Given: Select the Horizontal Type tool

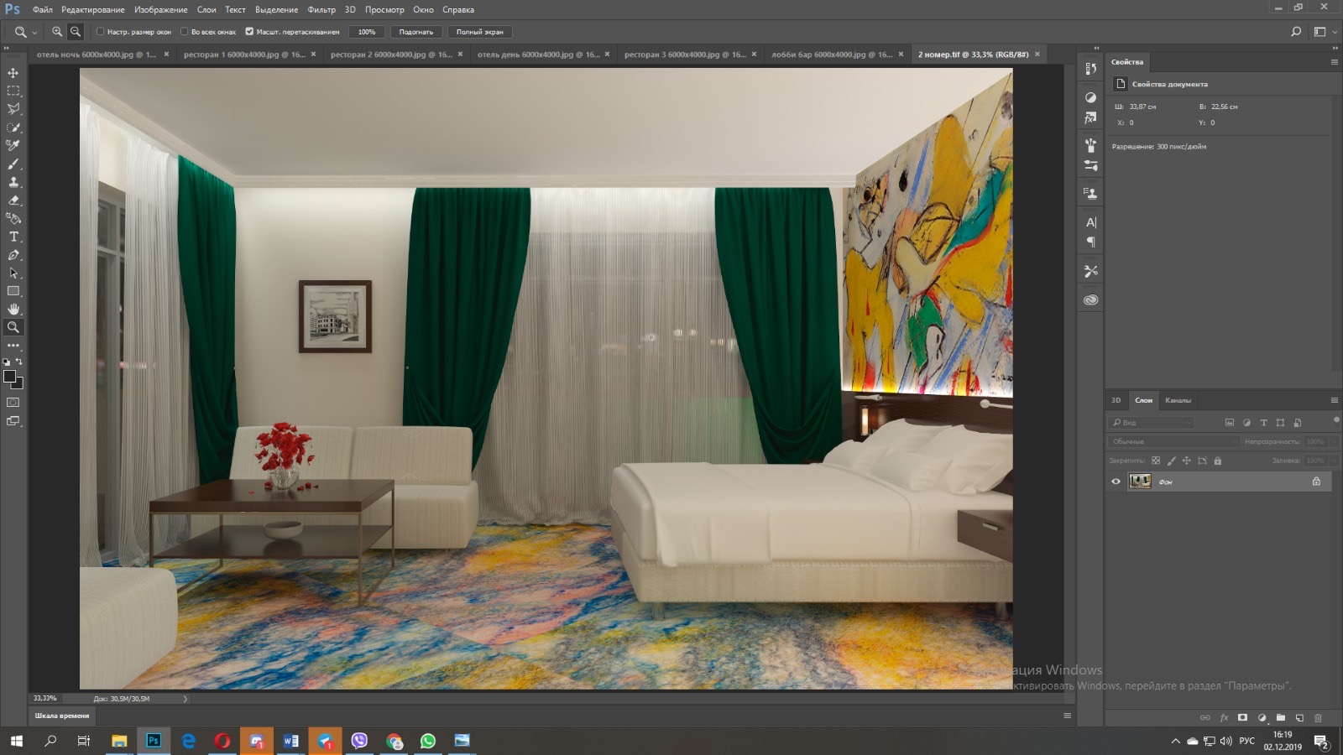Looking at the screenshot, I should coord(13,237).
